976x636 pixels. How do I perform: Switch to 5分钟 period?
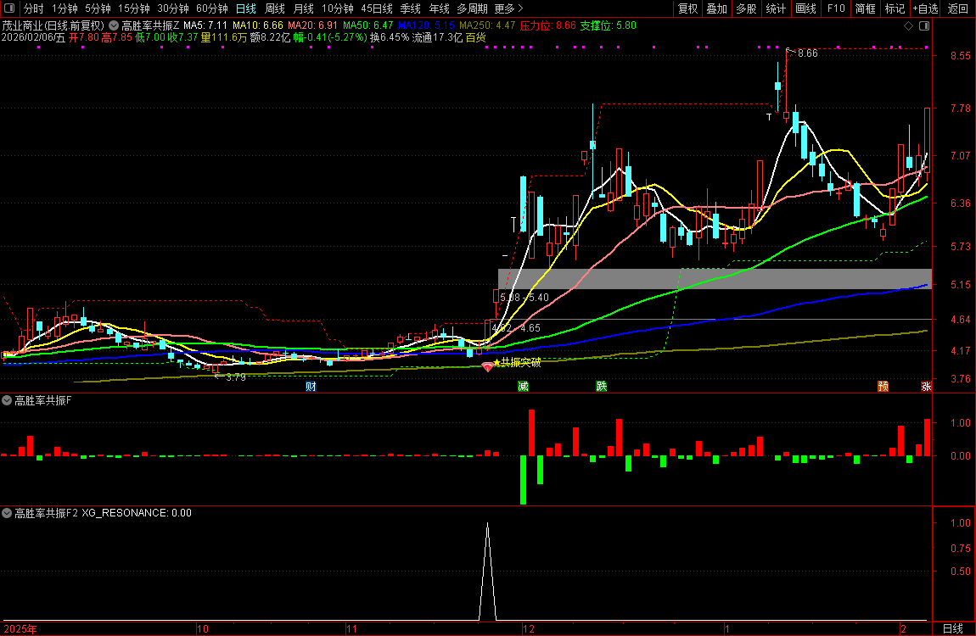click(x=98, y=8)
